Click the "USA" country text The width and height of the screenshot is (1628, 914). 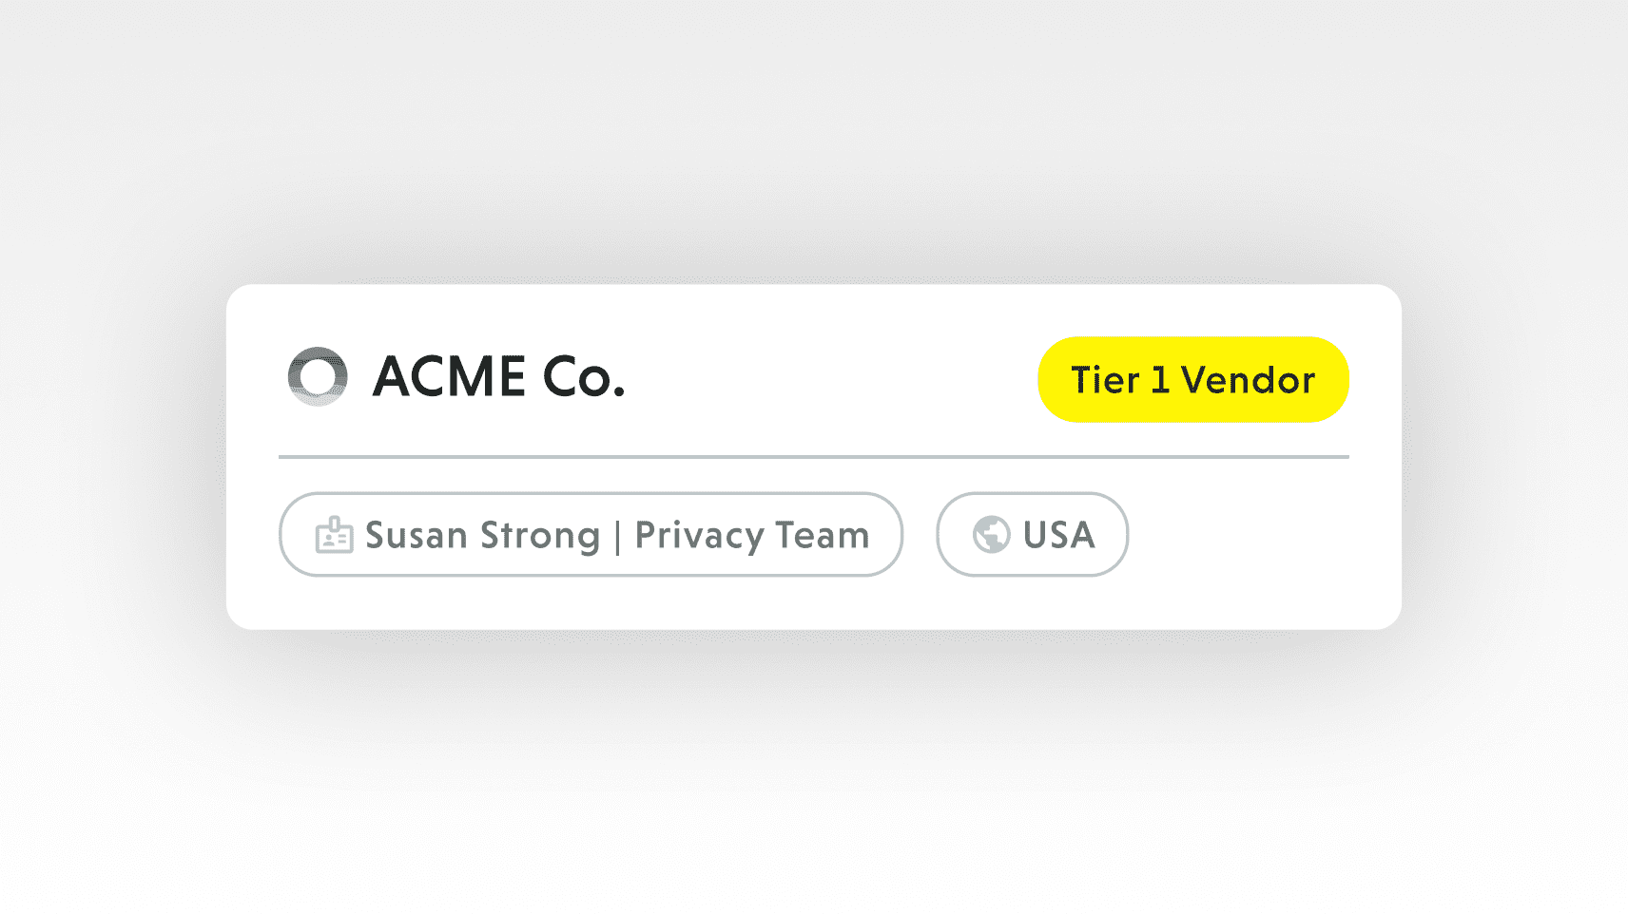coord(1059,535)
